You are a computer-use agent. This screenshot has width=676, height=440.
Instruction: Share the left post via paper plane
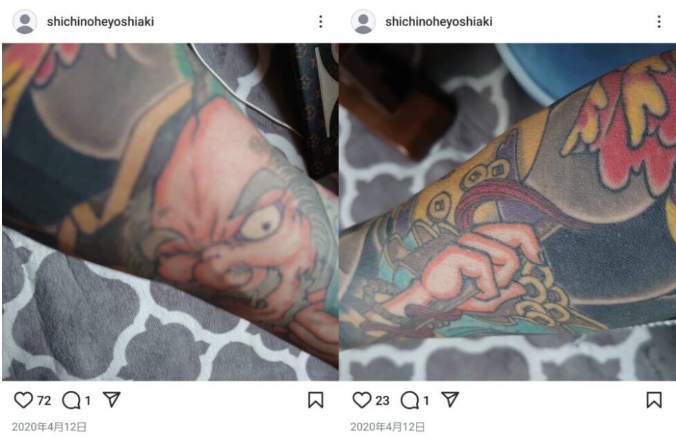click(x=111, y=400)
